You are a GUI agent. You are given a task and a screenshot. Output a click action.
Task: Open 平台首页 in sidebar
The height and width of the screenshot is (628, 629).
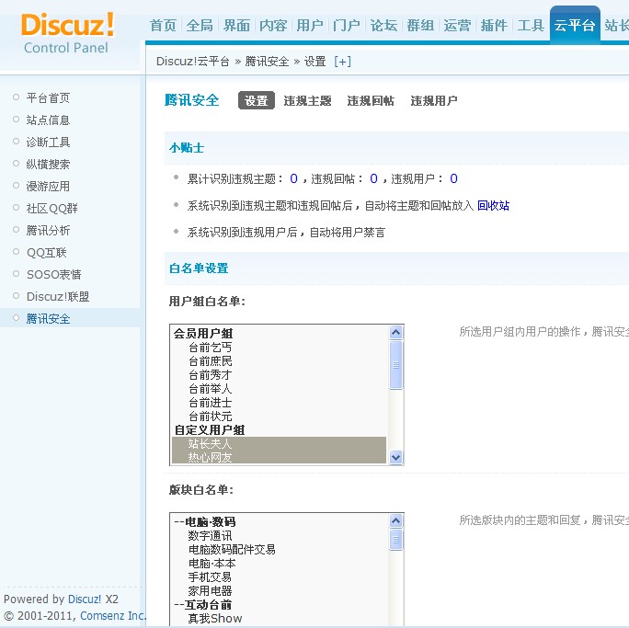point(48,97)
